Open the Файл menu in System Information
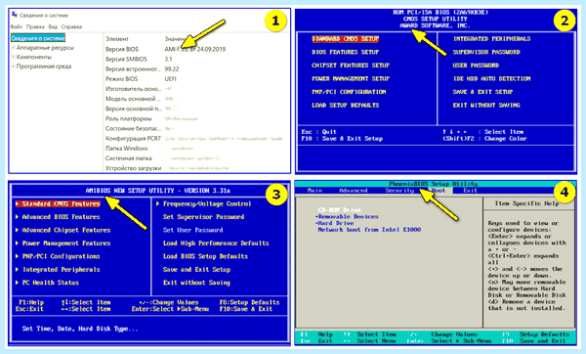Image resolution: width=586 pixels, height=354 pixels. point(17,27)
